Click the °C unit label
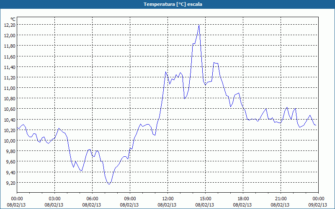 (13, 19)
